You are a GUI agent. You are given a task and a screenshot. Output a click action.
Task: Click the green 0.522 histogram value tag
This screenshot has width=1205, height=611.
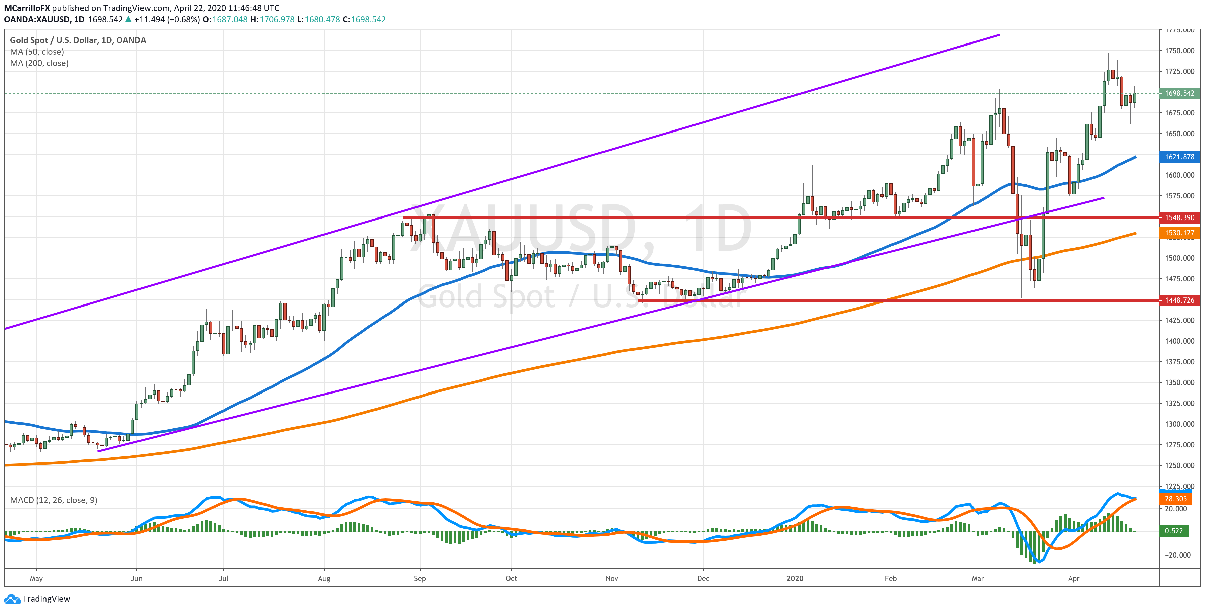pos(1174,531)
